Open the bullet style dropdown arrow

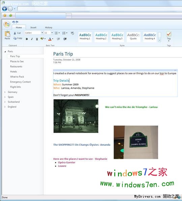coord(59,33)
